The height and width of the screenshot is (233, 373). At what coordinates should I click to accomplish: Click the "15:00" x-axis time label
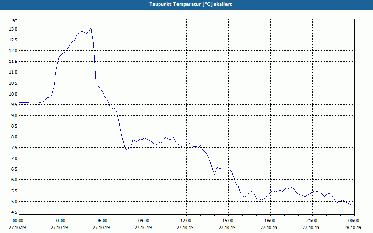[x=228, y=221]
